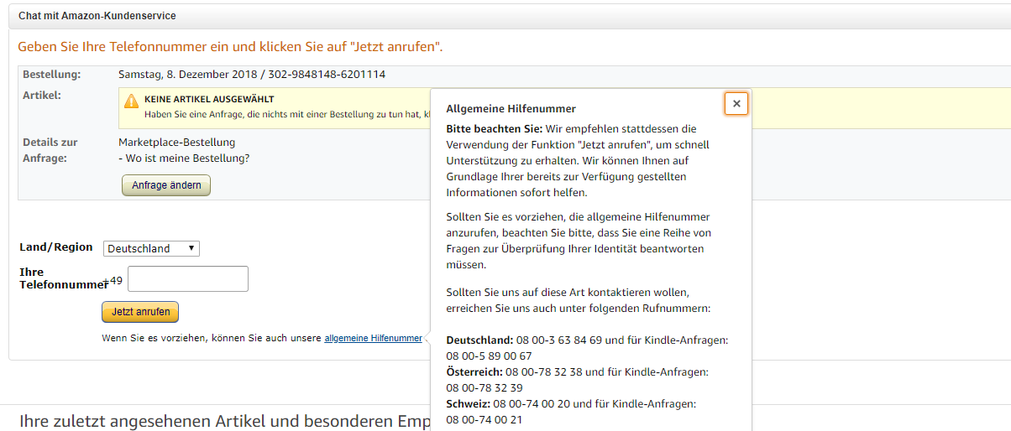The height and width of the screenshot is (431, 1011).
Task: Click the Allgemeine Hilfenummer popup title
Action: 511,109
